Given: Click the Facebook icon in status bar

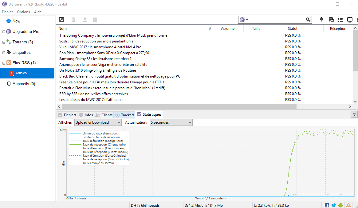Looking at the screenshot, I should (327, 205).
